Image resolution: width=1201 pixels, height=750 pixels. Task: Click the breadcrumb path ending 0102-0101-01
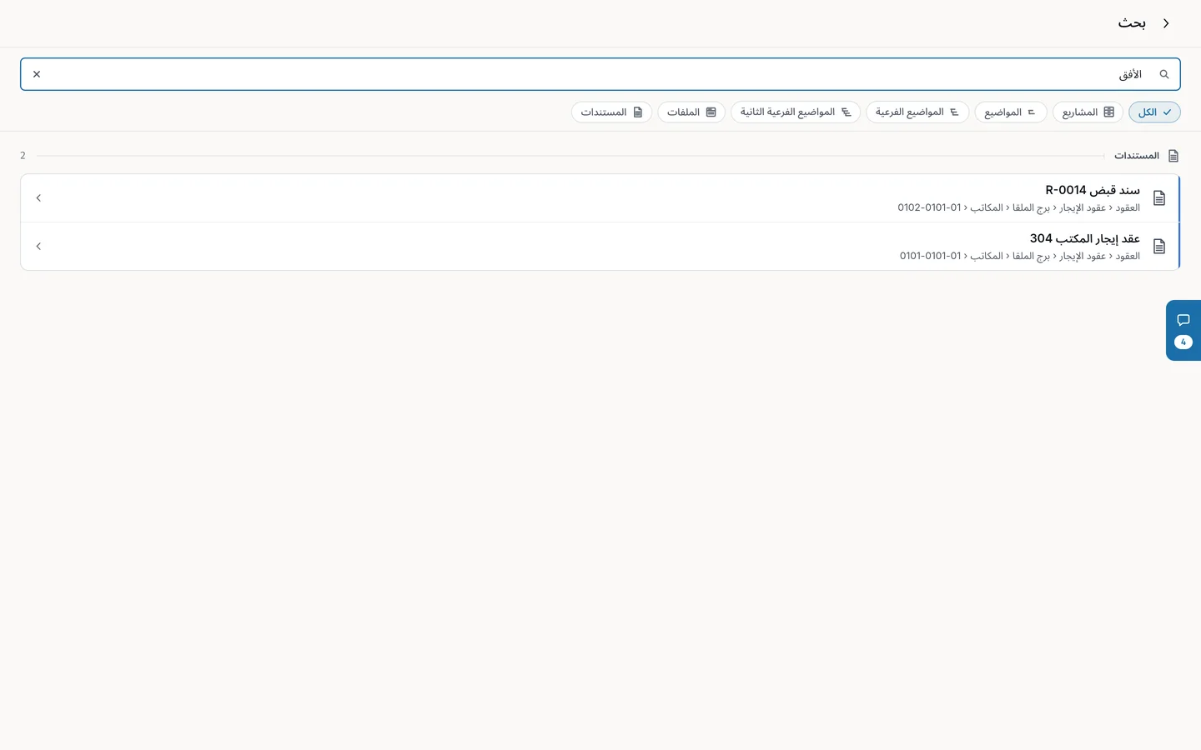pos(1018,207)
